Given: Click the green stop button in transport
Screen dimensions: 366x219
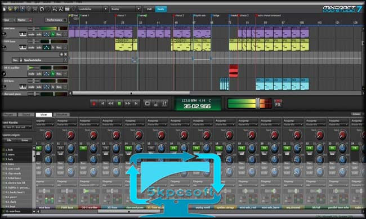Looking at the screenshot, I should 119,104.
